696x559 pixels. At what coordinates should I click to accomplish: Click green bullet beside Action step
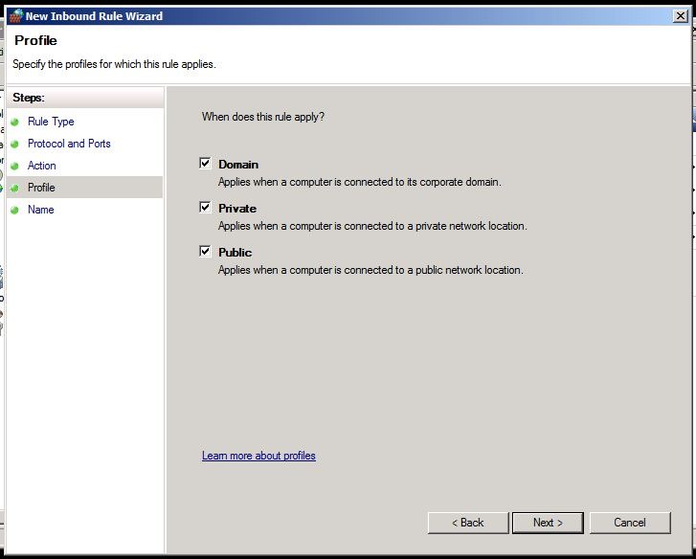click(15, 167)
